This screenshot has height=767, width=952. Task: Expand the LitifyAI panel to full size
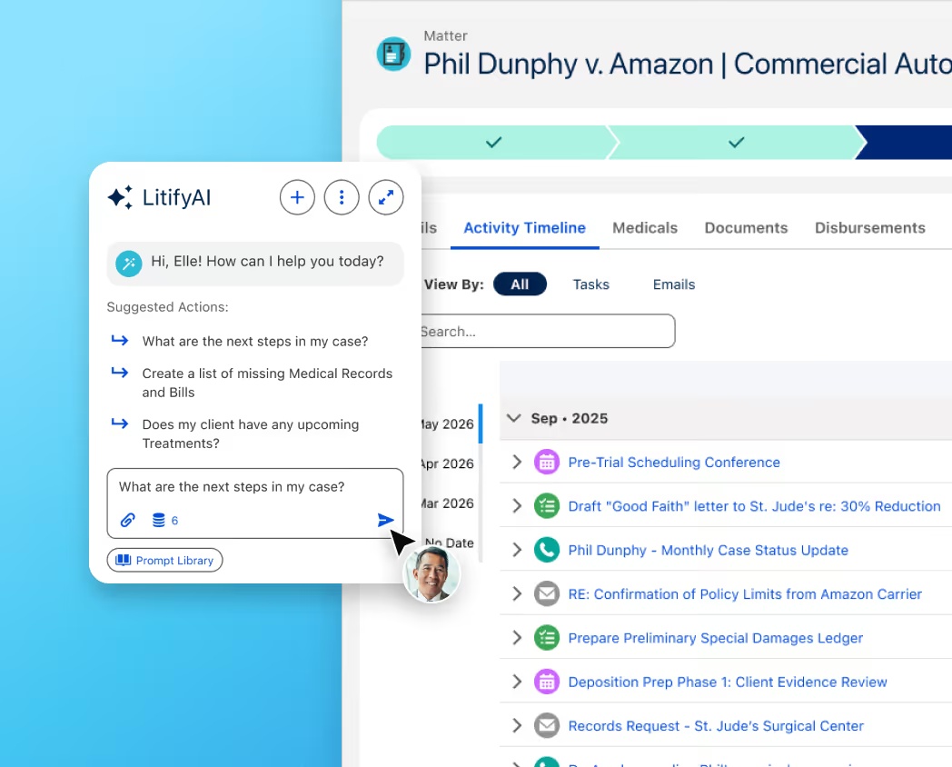pos(386,197)
